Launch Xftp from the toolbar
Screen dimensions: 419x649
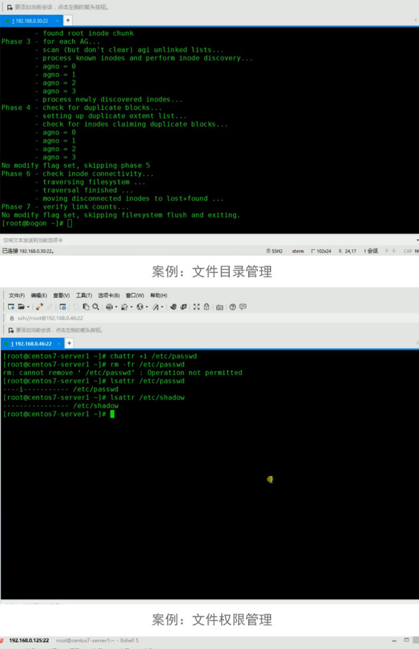click(x=173, y=307)
